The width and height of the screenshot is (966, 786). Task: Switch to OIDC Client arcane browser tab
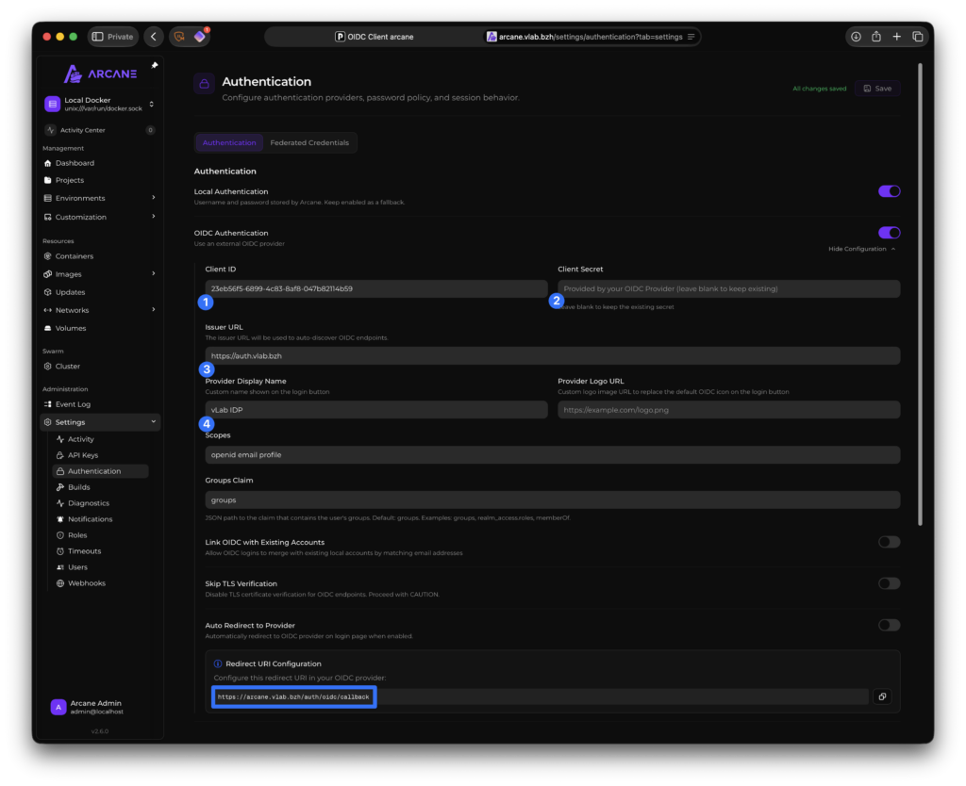point(374,37)
